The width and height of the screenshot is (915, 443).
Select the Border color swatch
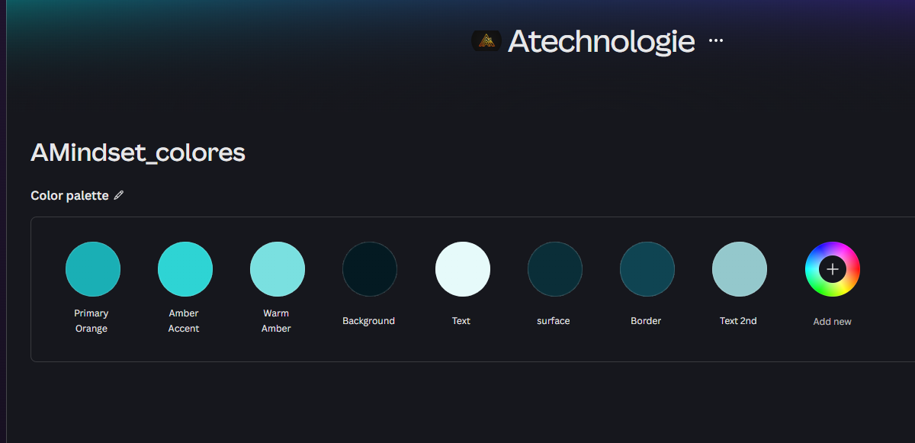tap(647, 269)
